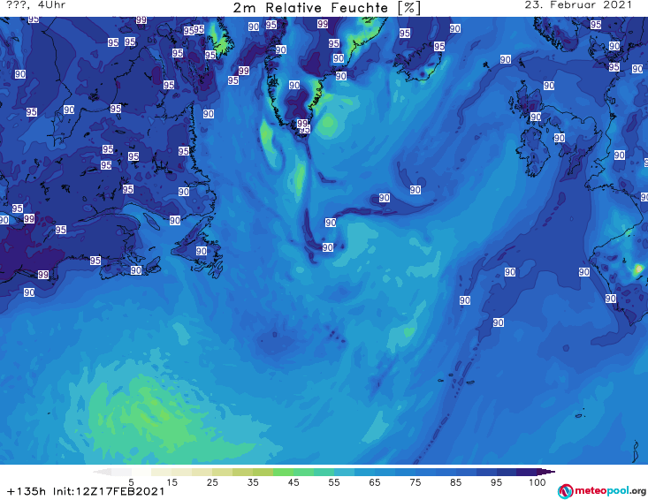Click legend value 45

(294, 482)
